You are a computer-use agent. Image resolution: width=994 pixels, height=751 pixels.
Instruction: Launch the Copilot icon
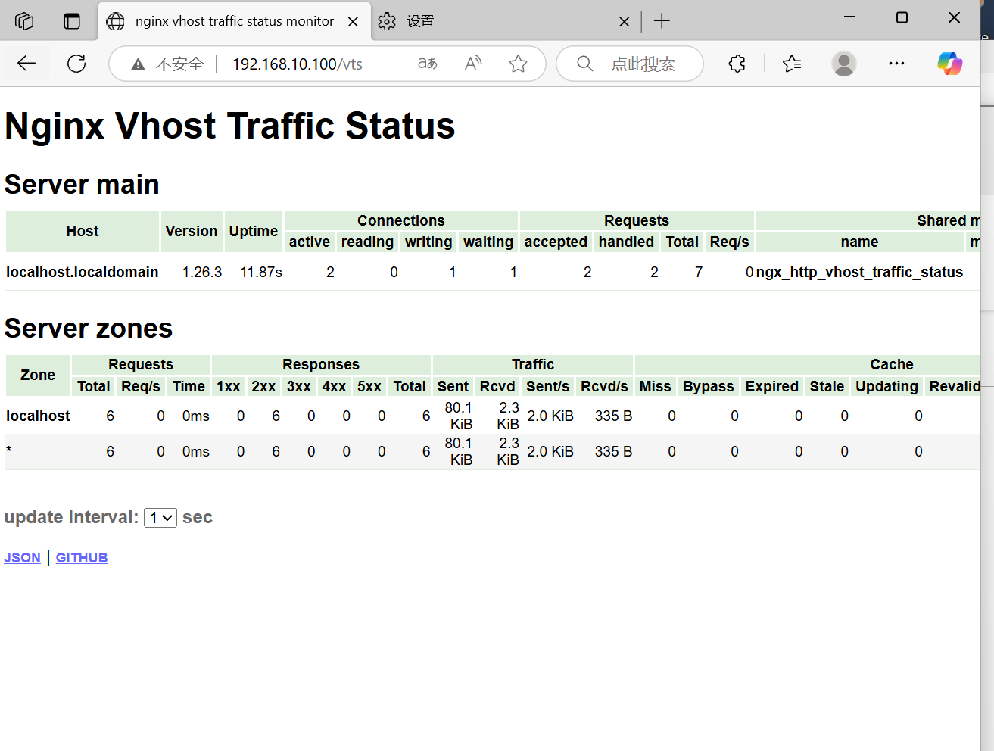[949, 64]
